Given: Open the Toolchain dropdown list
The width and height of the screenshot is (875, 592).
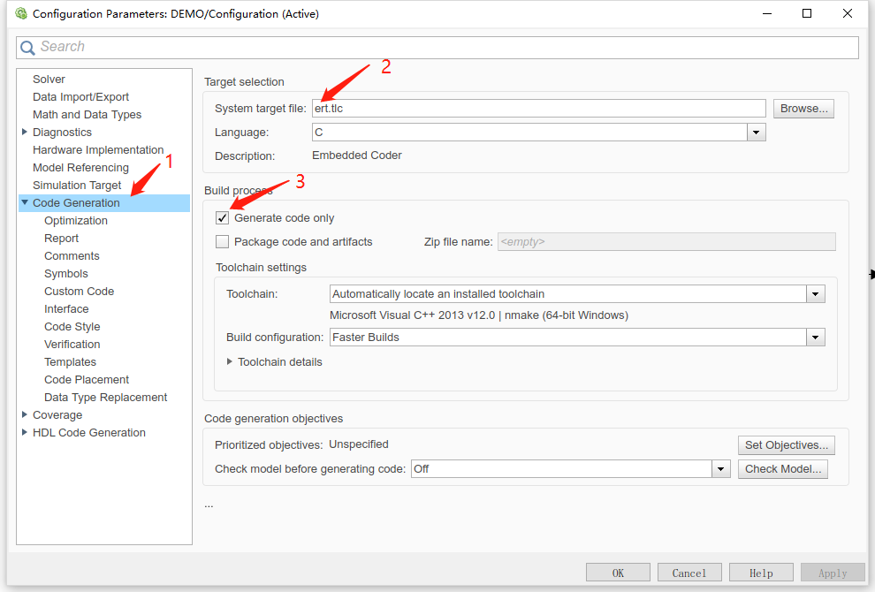Looking at the screenshot, I should click(815, 294).
